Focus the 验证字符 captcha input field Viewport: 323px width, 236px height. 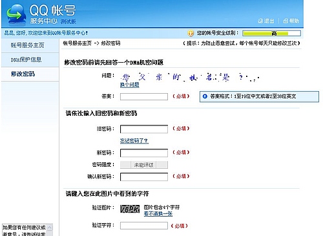144,226
